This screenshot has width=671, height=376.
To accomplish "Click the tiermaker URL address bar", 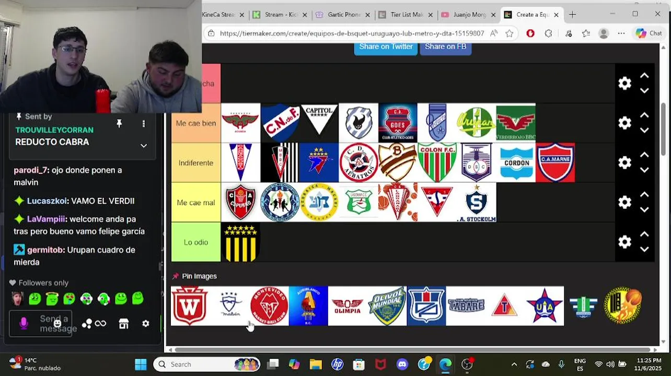I will pyautogui.click(x=352, y=33).
